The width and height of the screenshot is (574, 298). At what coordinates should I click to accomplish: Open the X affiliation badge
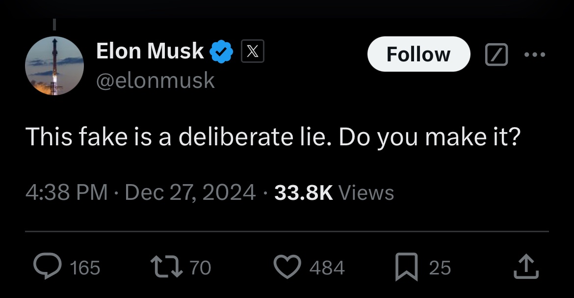point(252,52)
